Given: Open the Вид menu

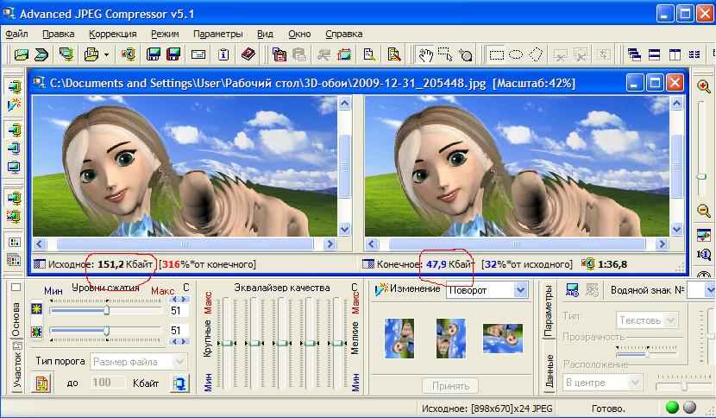Looking at the screenshot, I should [x=265, y=34].
